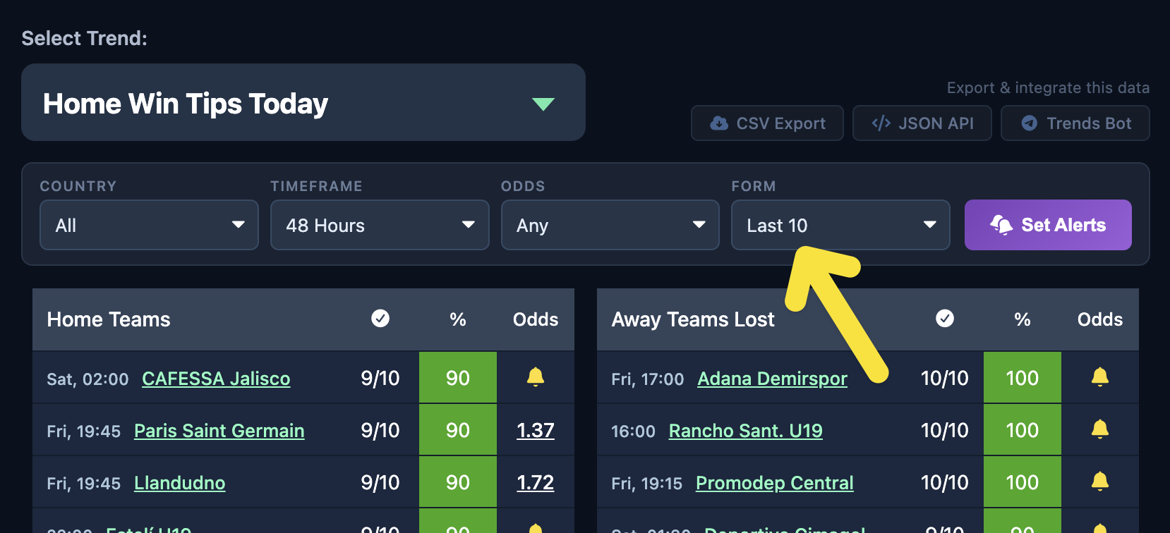Click the alert bell for Adana Demirspor
Screen dimensions: 1170x533
pyautogui.click(x=1099, y=377)
